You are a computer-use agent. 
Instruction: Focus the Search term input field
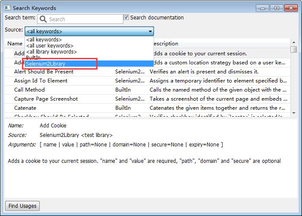pyautogui.click(x=80, y=19)
